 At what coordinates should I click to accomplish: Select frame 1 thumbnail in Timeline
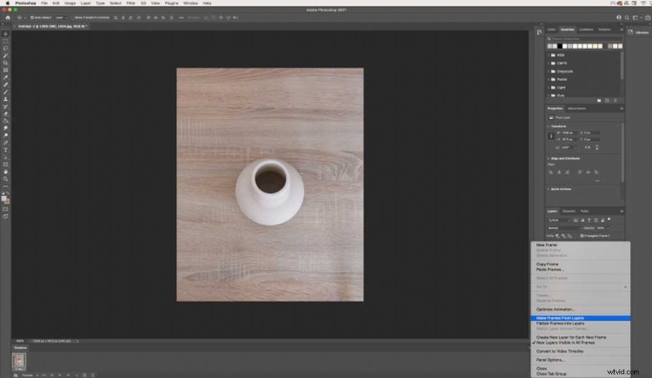[19, 361]
